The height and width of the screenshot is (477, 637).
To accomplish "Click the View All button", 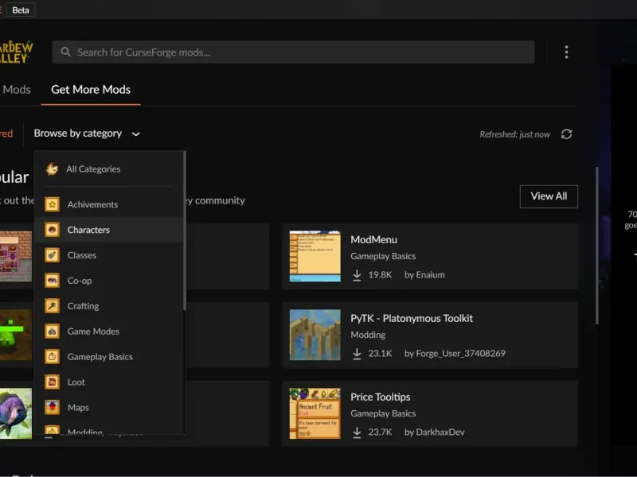I will (x=549, y=196).
